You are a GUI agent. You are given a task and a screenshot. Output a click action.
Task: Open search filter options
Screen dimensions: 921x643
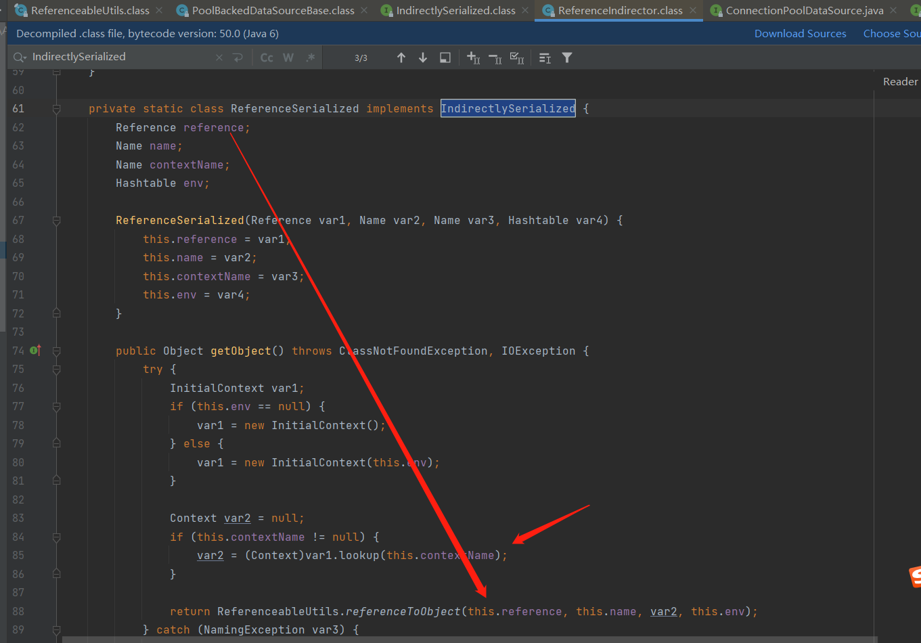click(567, 58)
